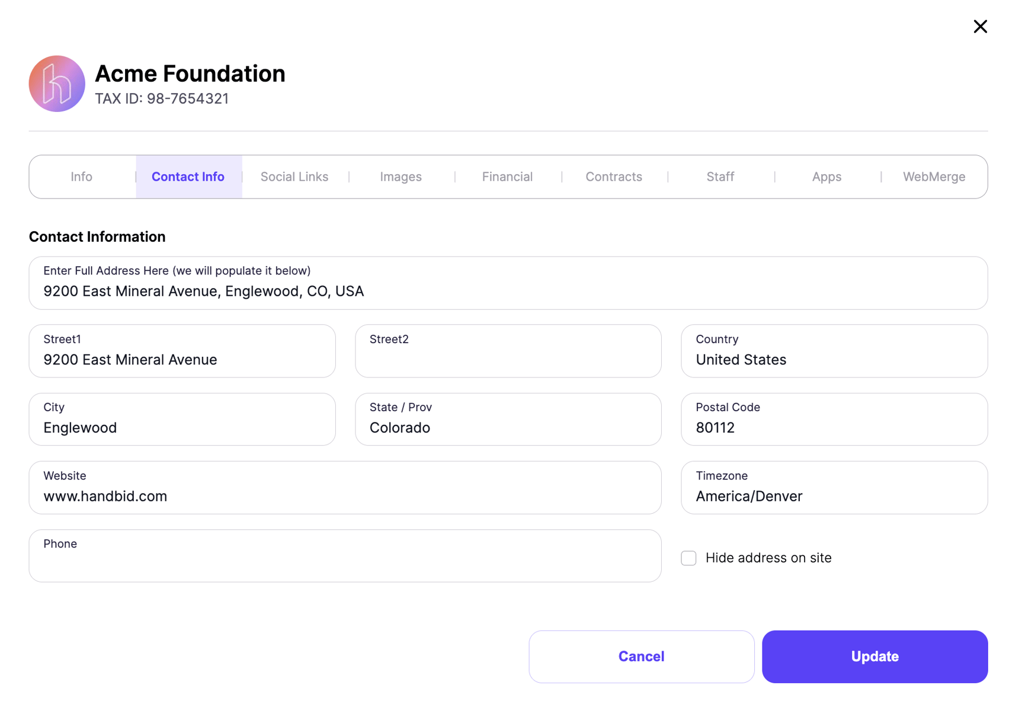Click the Update button
This screenshot has width=1019, height=701.
pyautogui.click(x=874, y=657)
